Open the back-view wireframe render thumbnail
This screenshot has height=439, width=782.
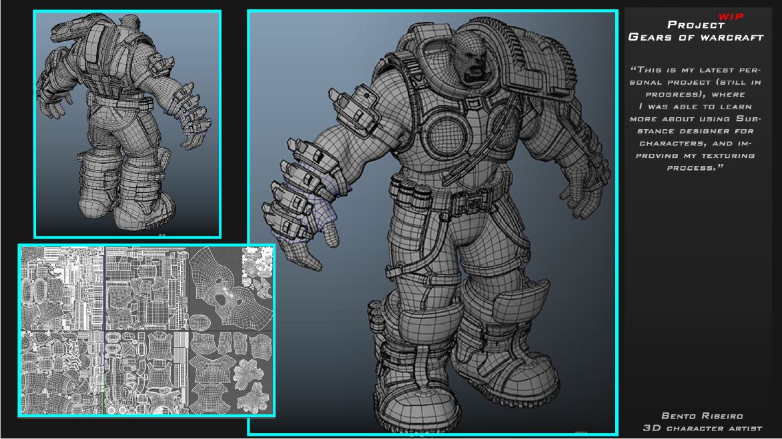tap(127, 124)
